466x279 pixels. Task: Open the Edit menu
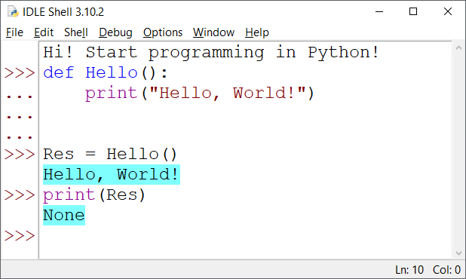click(x=44, y=32)
